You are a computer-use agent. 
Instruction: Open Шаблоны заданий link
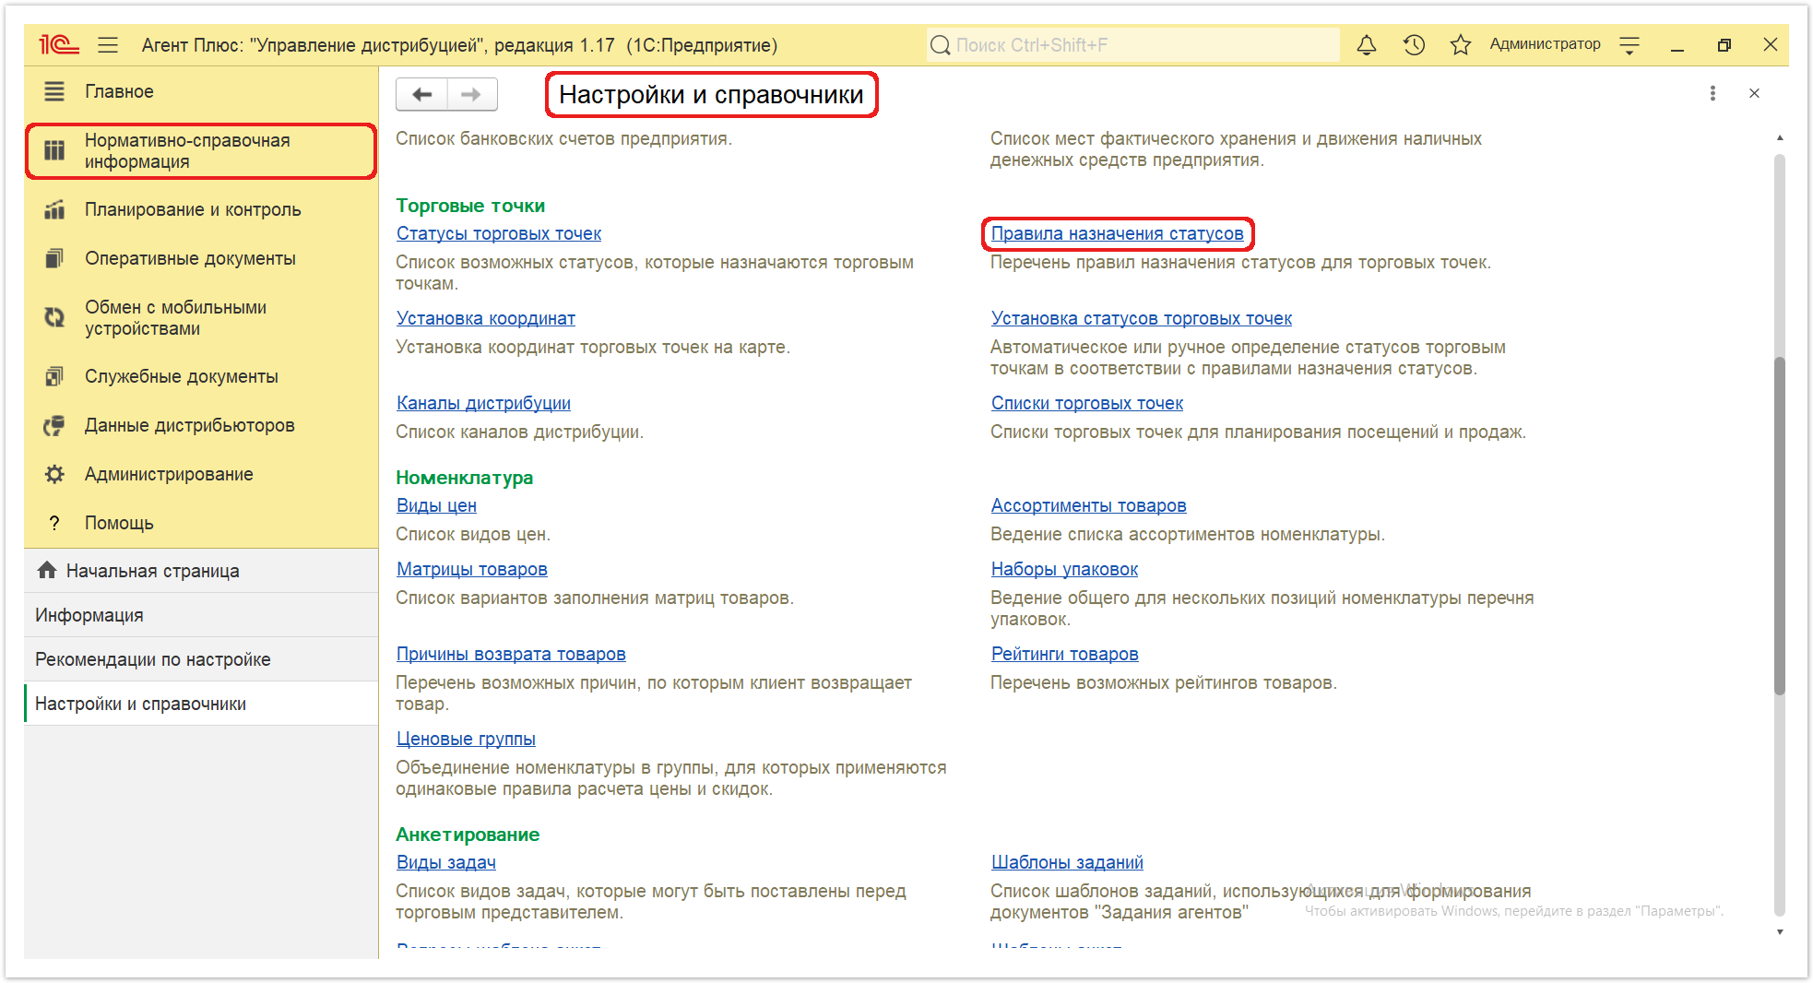1067,862
